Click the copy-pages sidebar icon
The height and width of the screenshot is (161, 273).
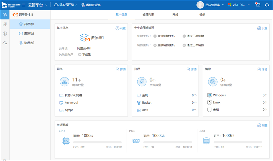[x=5, y=24]
